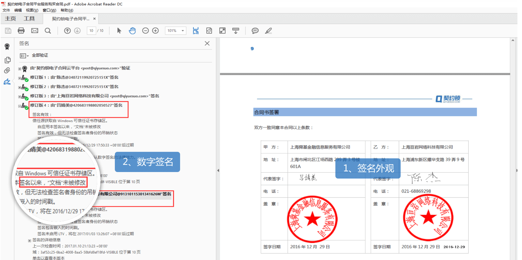Enter full screen mode icon
522x260 pixels.
tap(223, 31)
